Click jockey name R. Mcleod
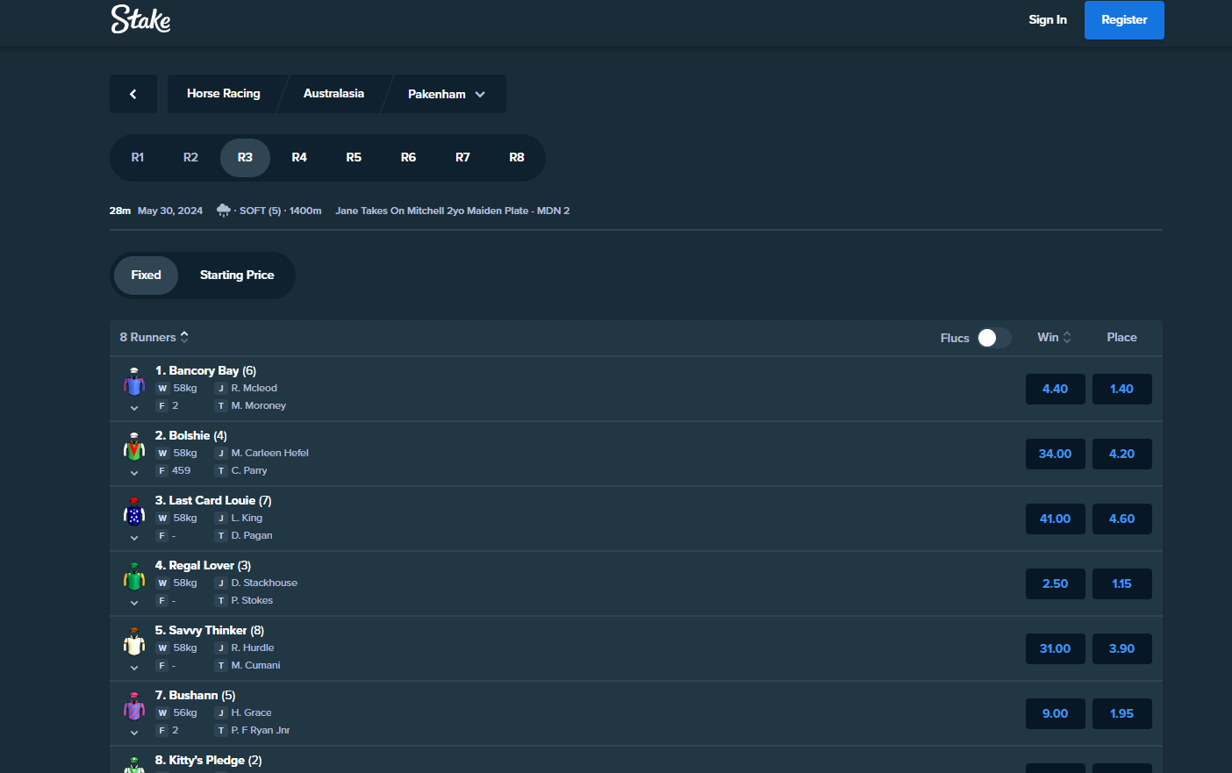 click(x=254, y=388)
